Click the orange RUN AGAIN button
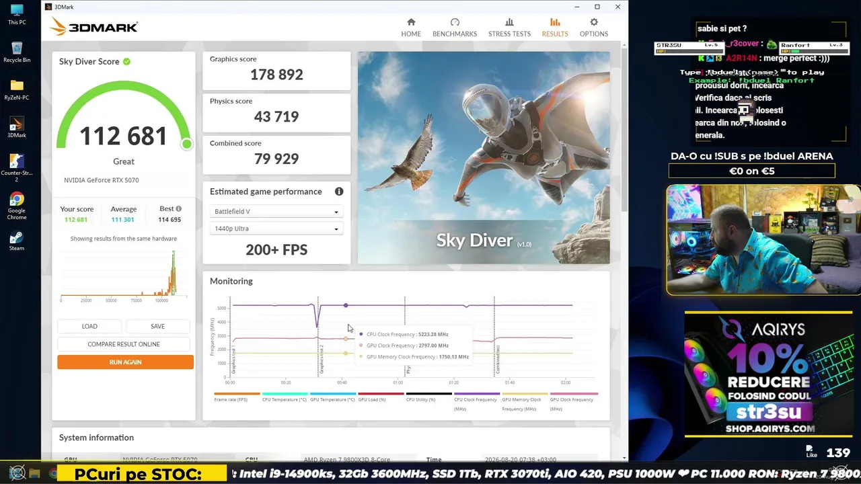The height and width of the screenshot is (484, 861). click(x=125, y=362)
